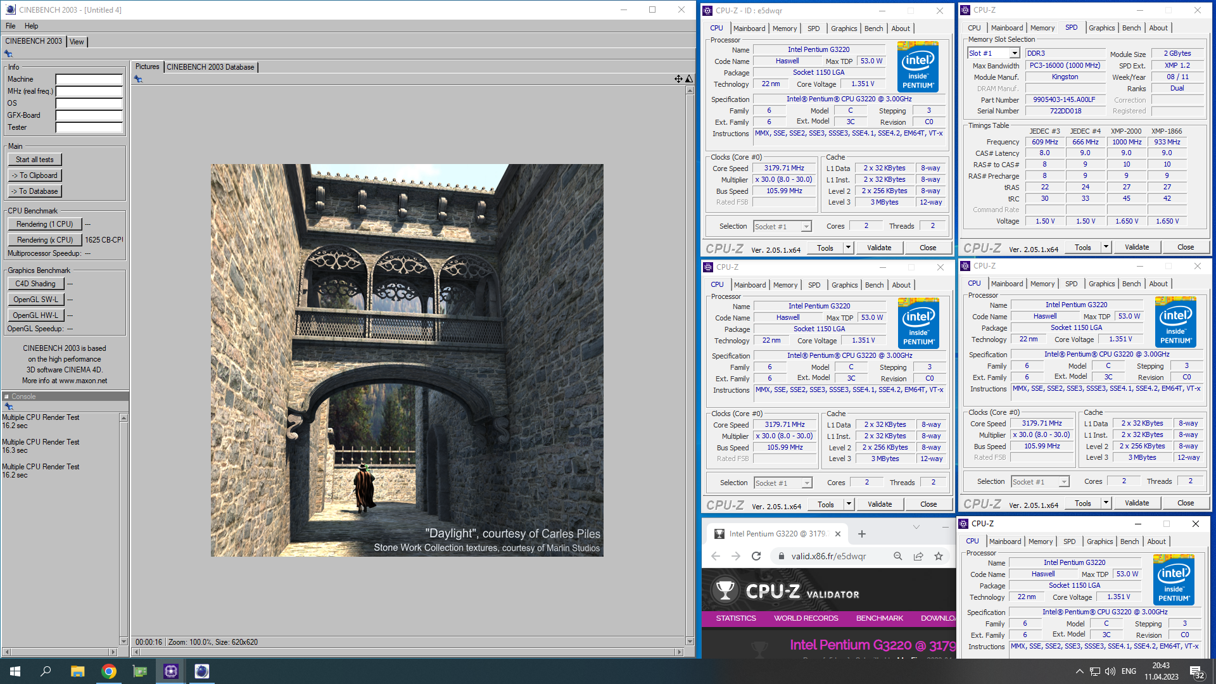Click the picture viewer horizontal scrollbar
The width and height of the screenshot is (1216, 684).
pos(407,652)
